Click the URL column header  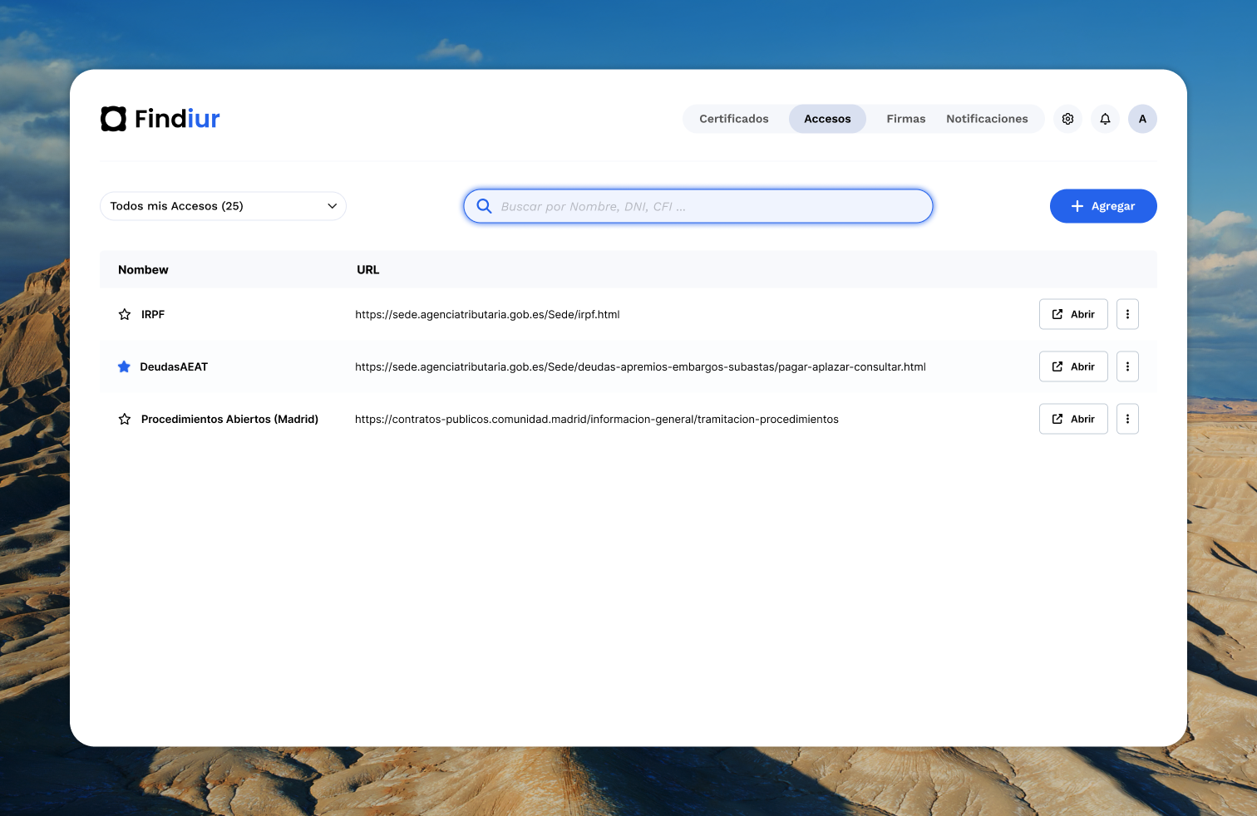tap(368, 270)
